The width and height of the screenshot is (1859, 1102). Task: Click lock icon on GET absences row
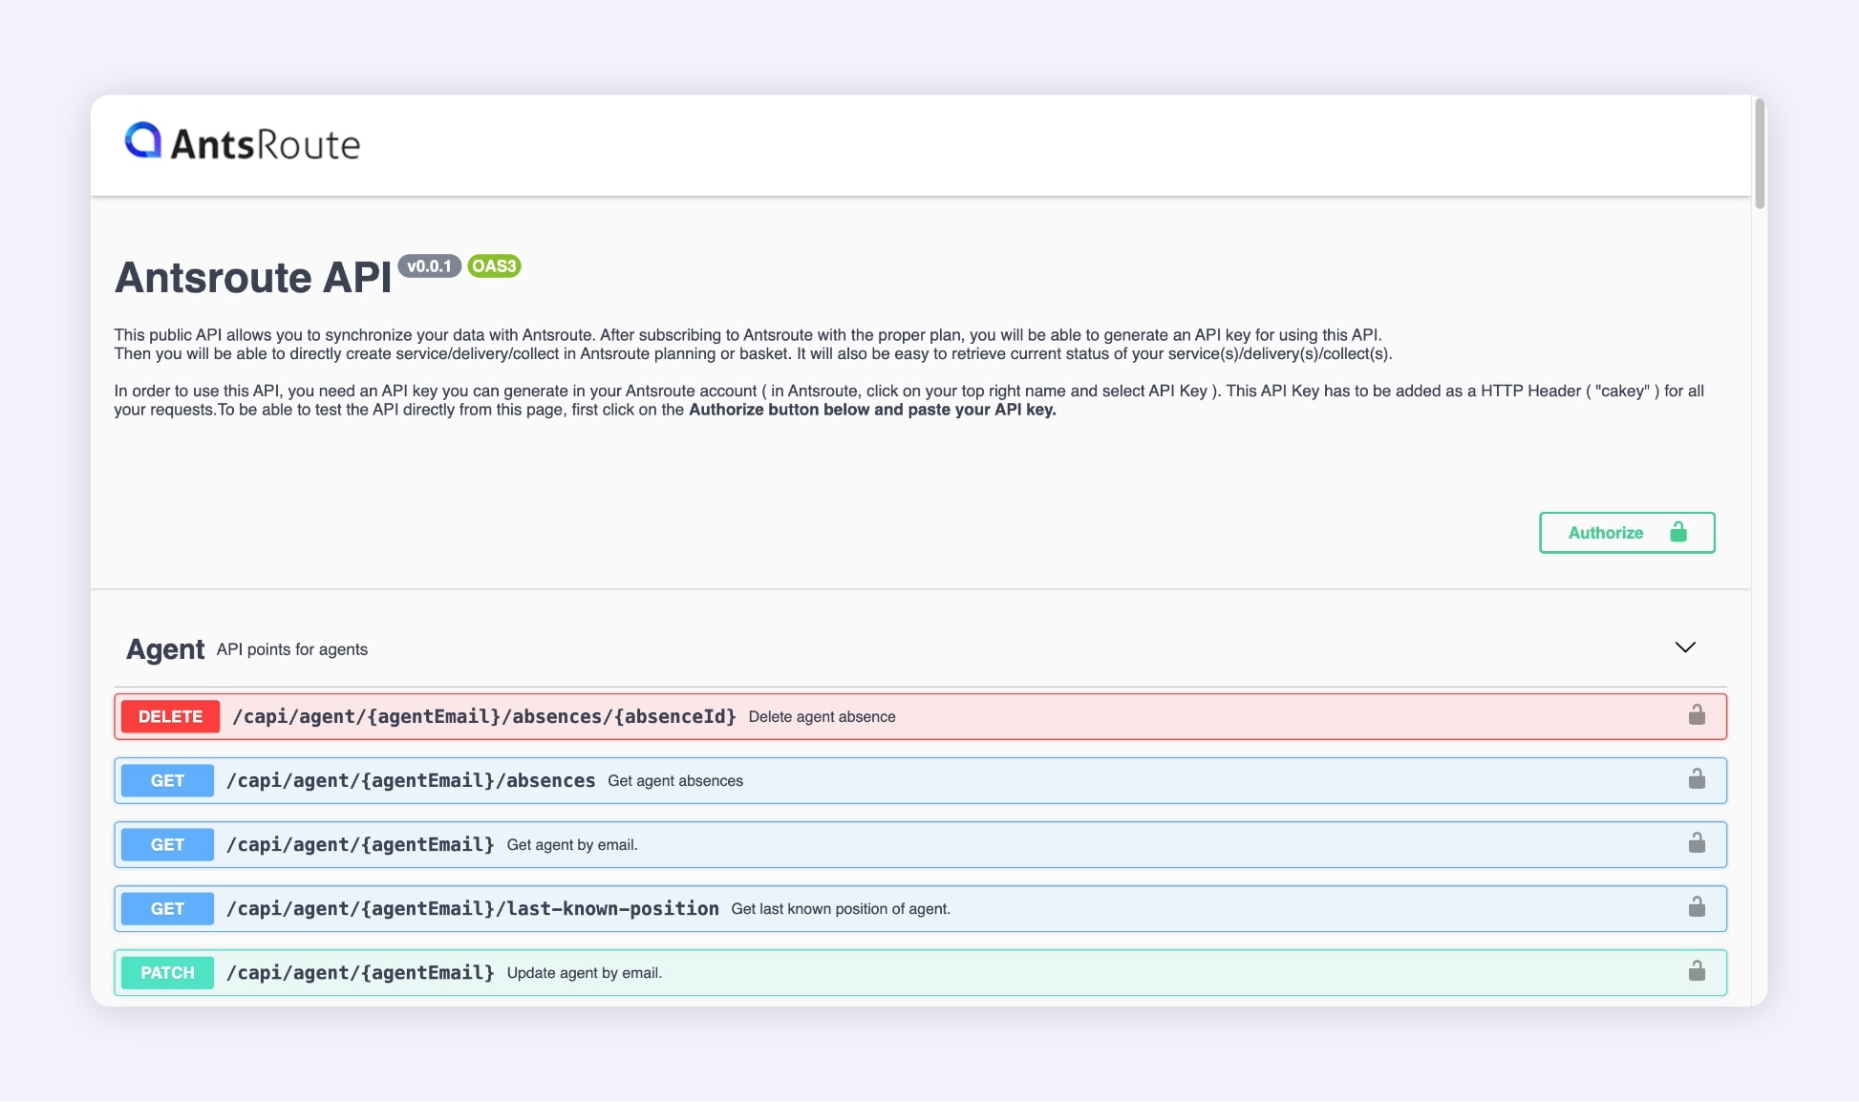[1696, 779]
